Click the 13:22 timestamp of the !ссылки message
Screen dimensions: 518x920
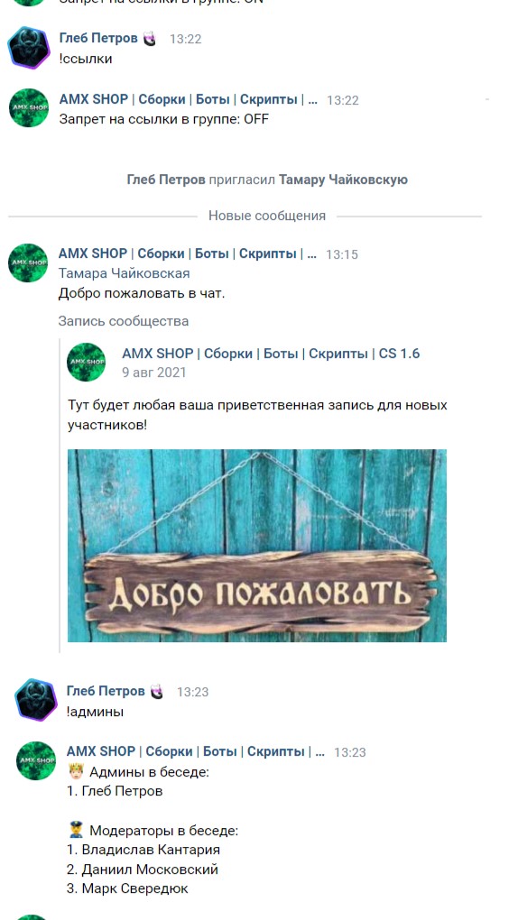(x=186, y=40)
